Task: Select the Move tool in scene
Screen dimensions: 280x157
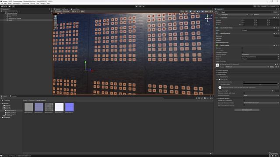Action: pos(56,18)
